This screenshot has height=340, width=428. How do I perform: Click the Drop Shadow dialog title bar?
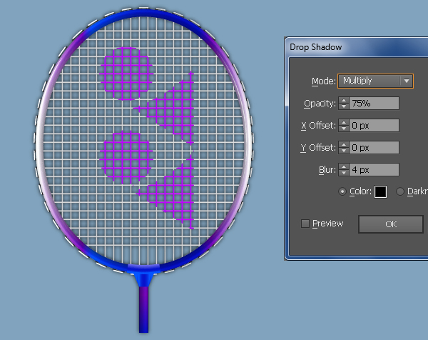click(356, 47)
